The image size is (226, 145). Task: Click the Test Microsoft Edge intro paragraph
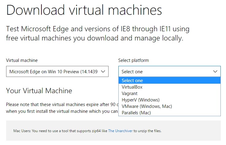pyautogui.click(x=98, y=33)
